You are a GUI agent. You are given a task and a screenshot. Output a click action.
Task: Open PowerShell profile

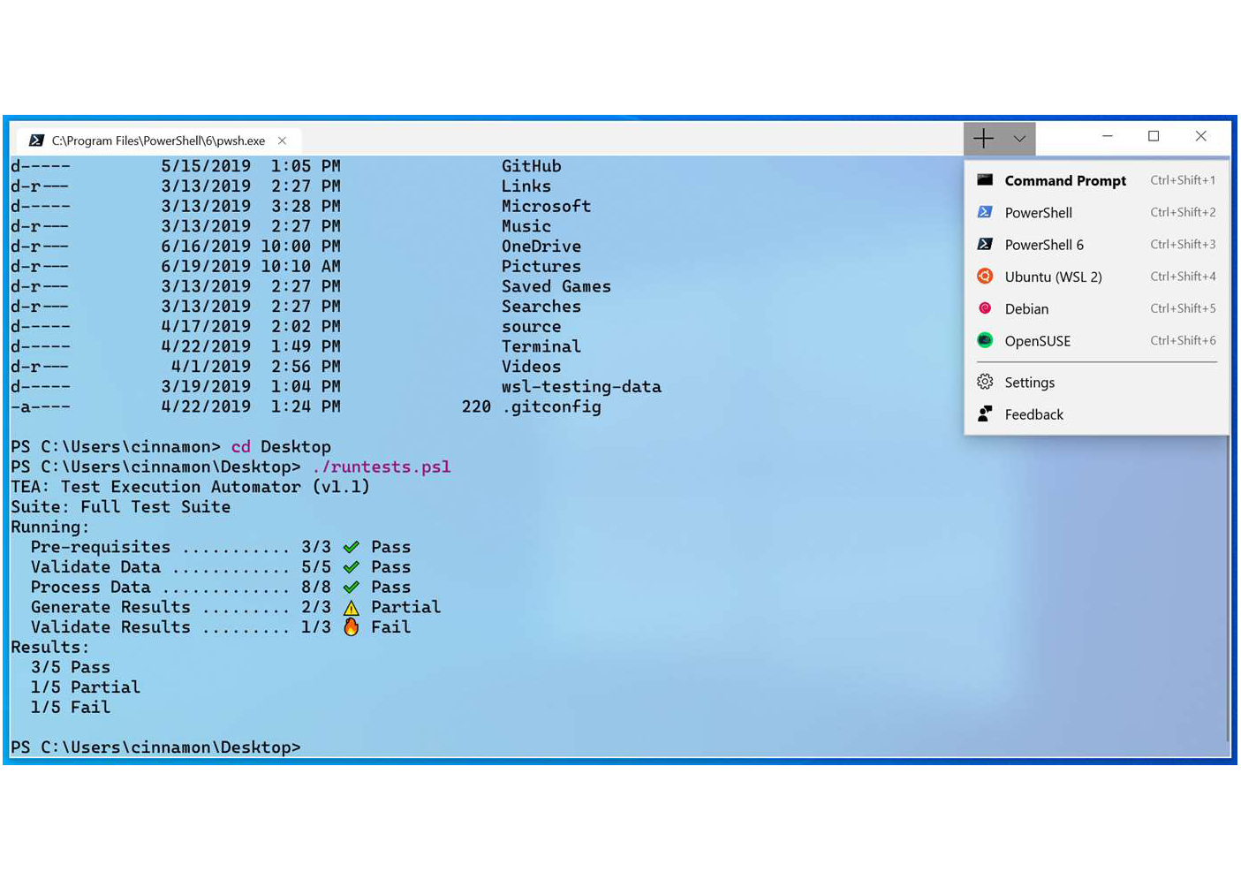tap(1097, 213)
